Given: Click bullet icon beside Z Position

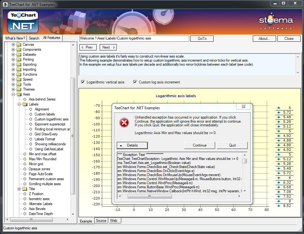Looking at the screenshot, I should [25, 194].
